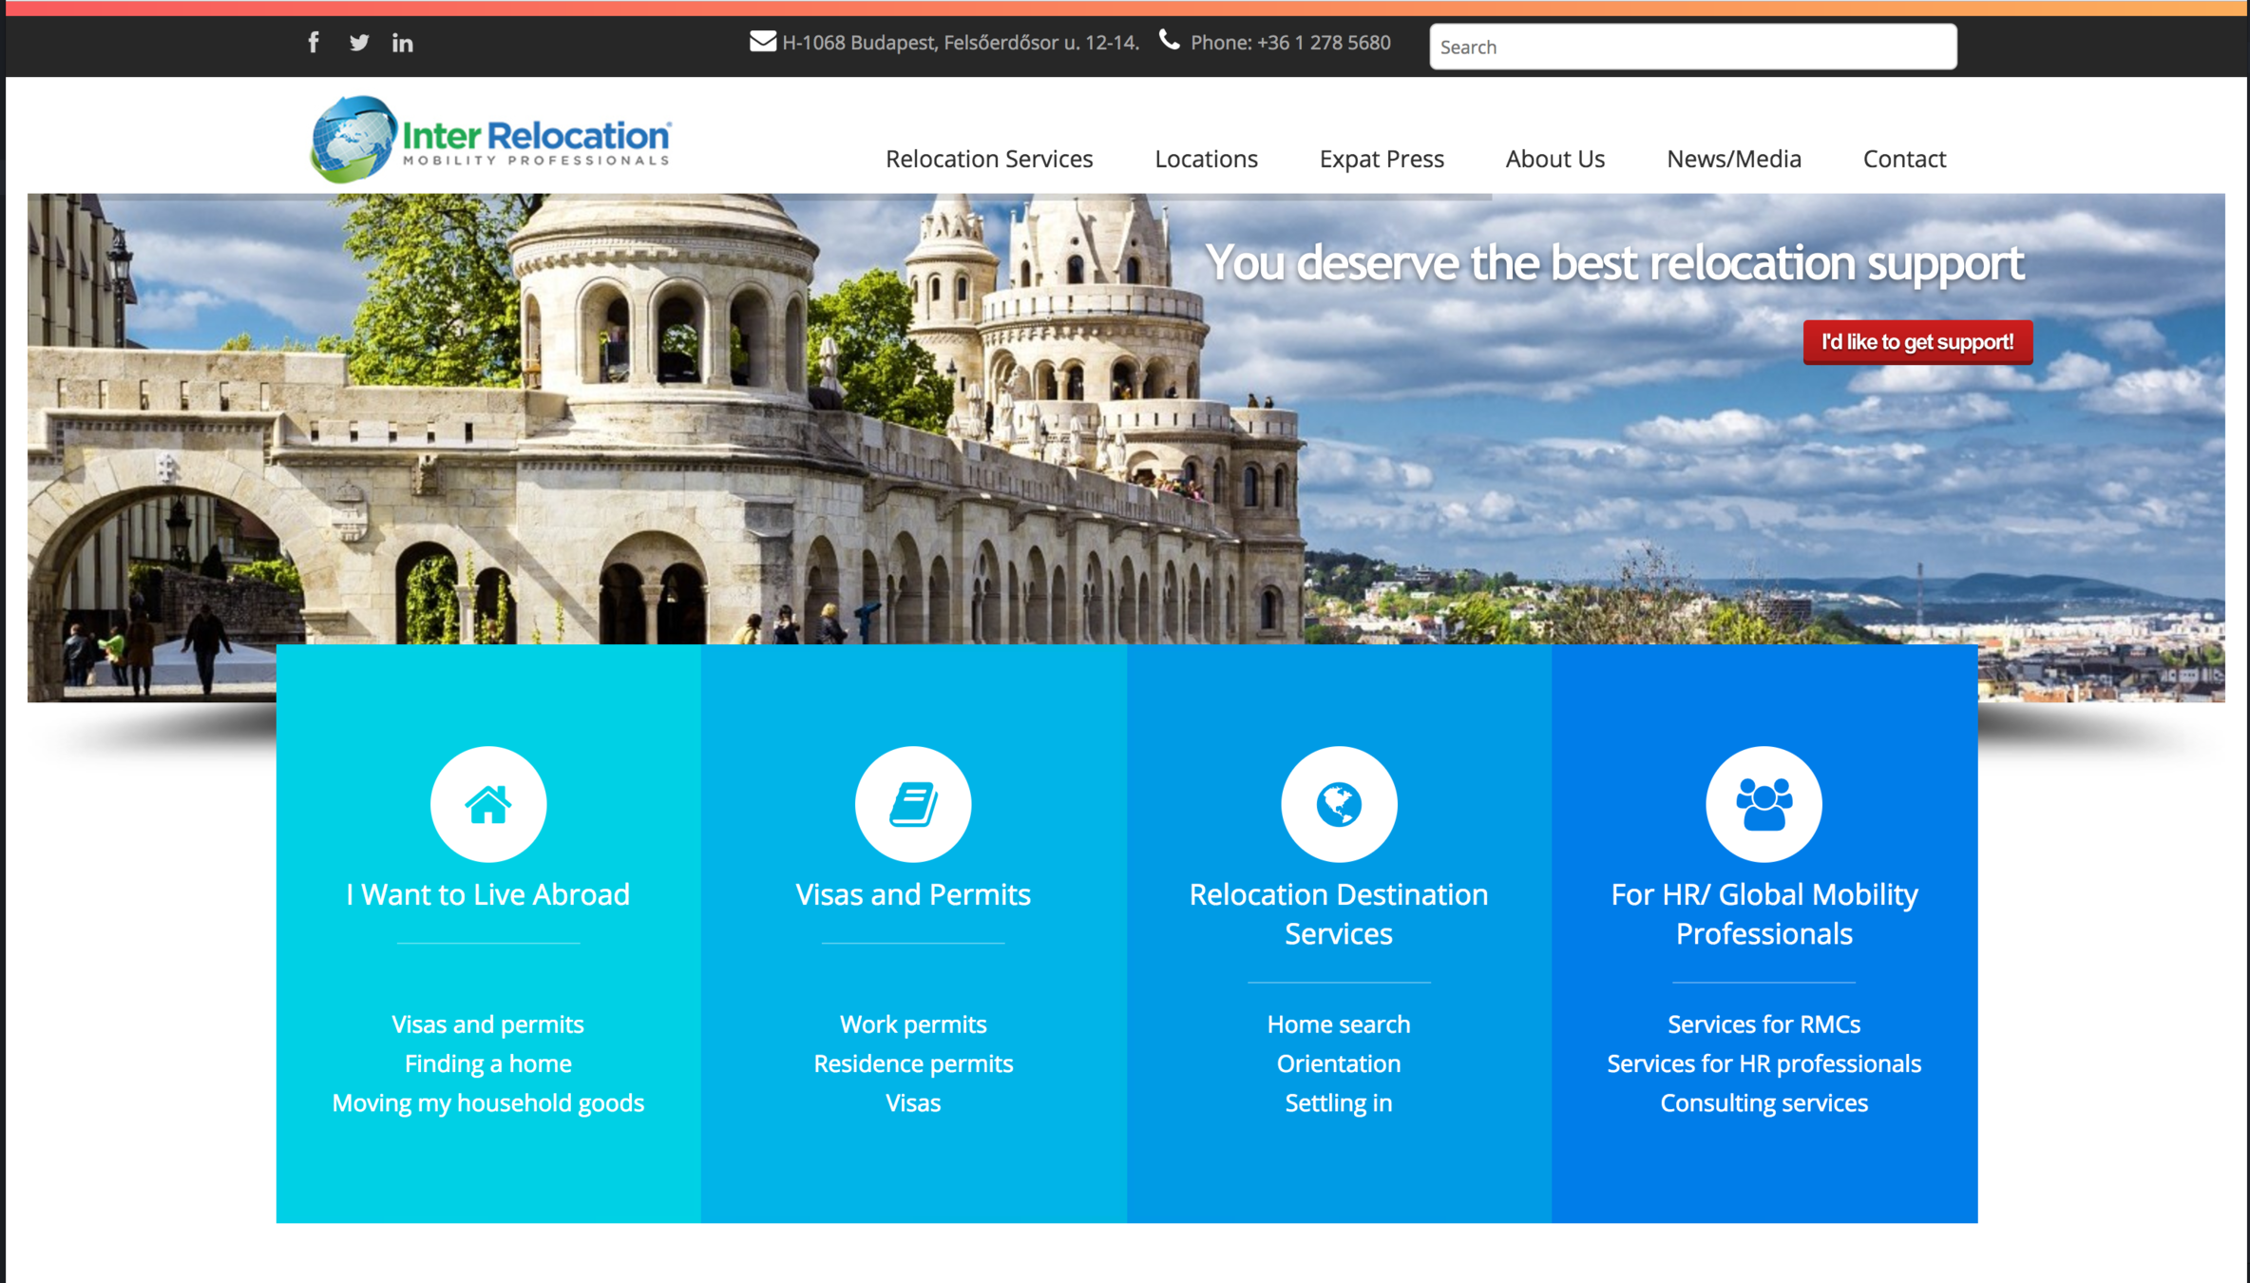Open the LinkedIn icon link
The height and width of the screenshot is (1283, 2250).
pyautogui.click(x=402, y=43)
